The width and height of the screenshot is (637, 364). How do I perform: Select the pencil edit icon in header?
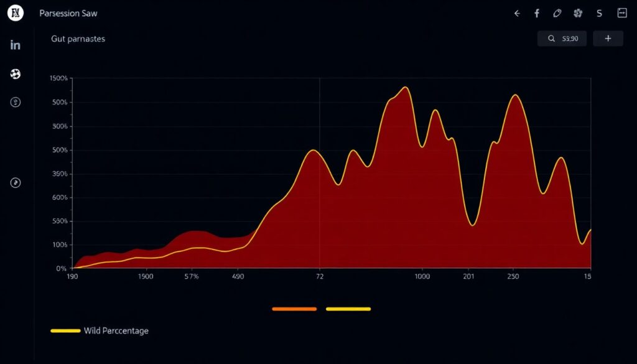click(x=557, y=13)
